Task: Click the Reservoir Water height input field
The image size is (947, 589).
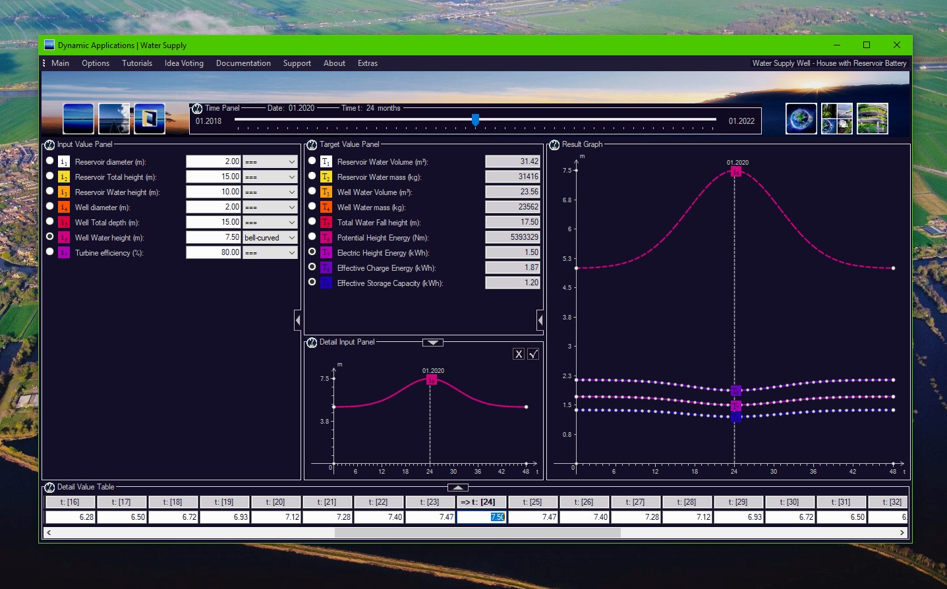Action: pos(214,192)
